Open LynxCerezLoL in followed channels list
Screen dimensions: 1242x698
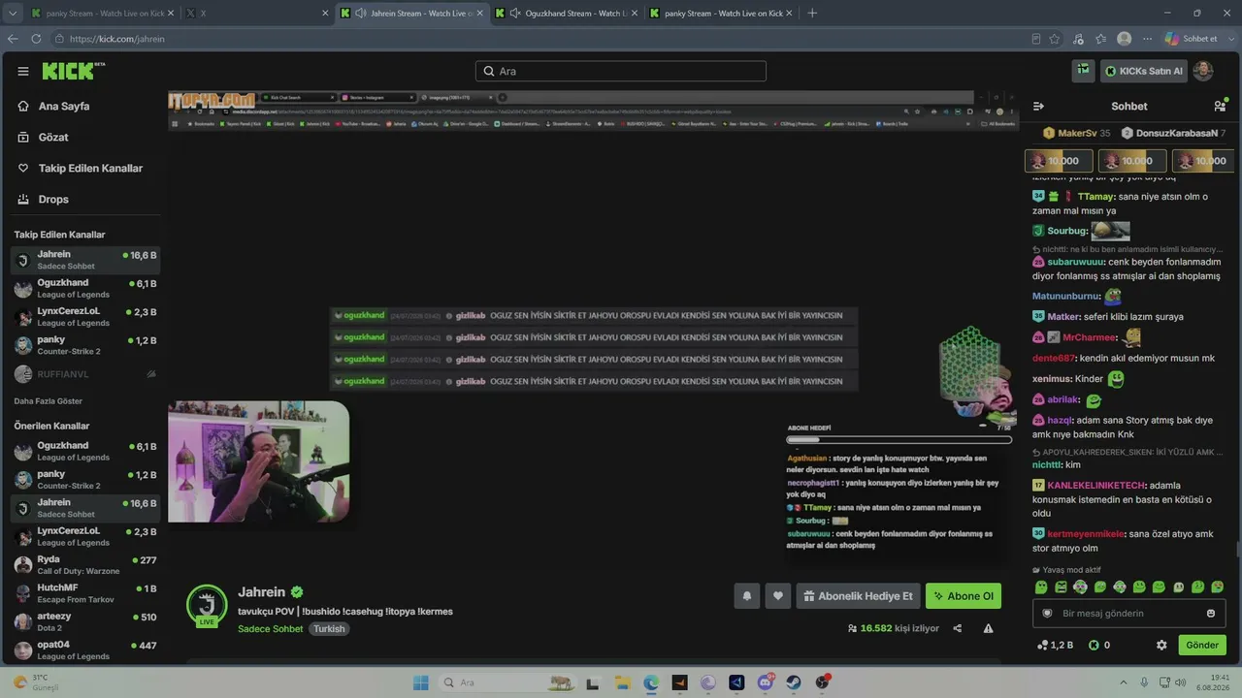point(84,317)
